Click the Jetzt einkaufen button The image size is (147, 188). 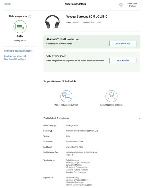(123, 44)
